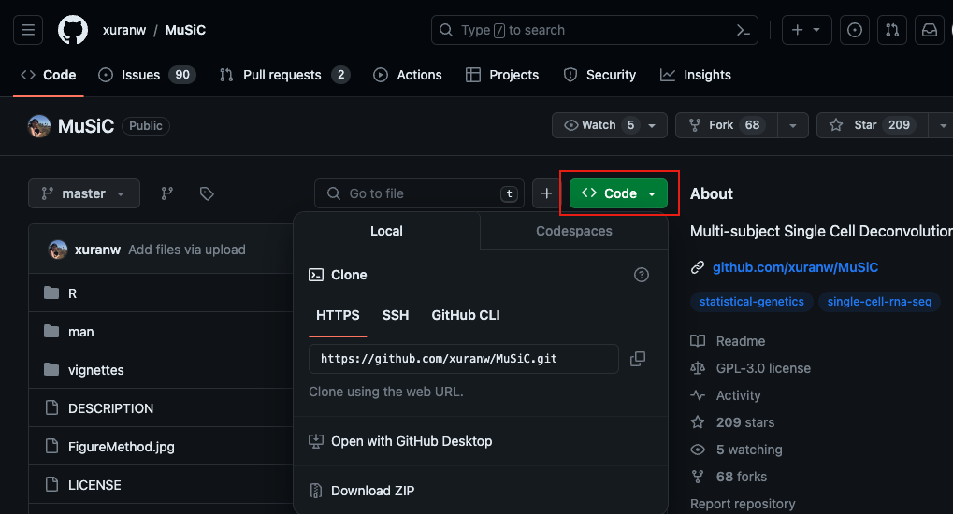Click the statistical-genetics topic tag
The width and height of the screenshot is (953, 514).
752,301
